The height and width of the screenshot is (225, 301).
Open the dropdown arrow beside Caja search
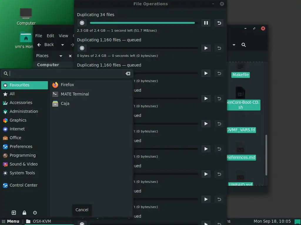234,45
